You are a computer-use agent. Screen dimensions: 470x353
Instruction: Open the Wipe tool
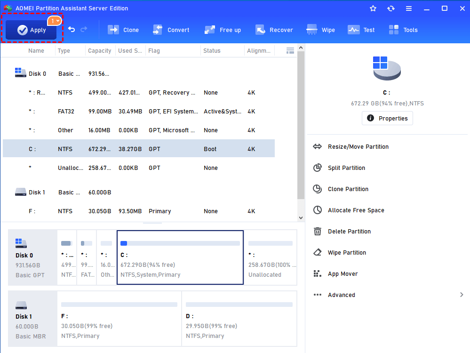point(320,30)
